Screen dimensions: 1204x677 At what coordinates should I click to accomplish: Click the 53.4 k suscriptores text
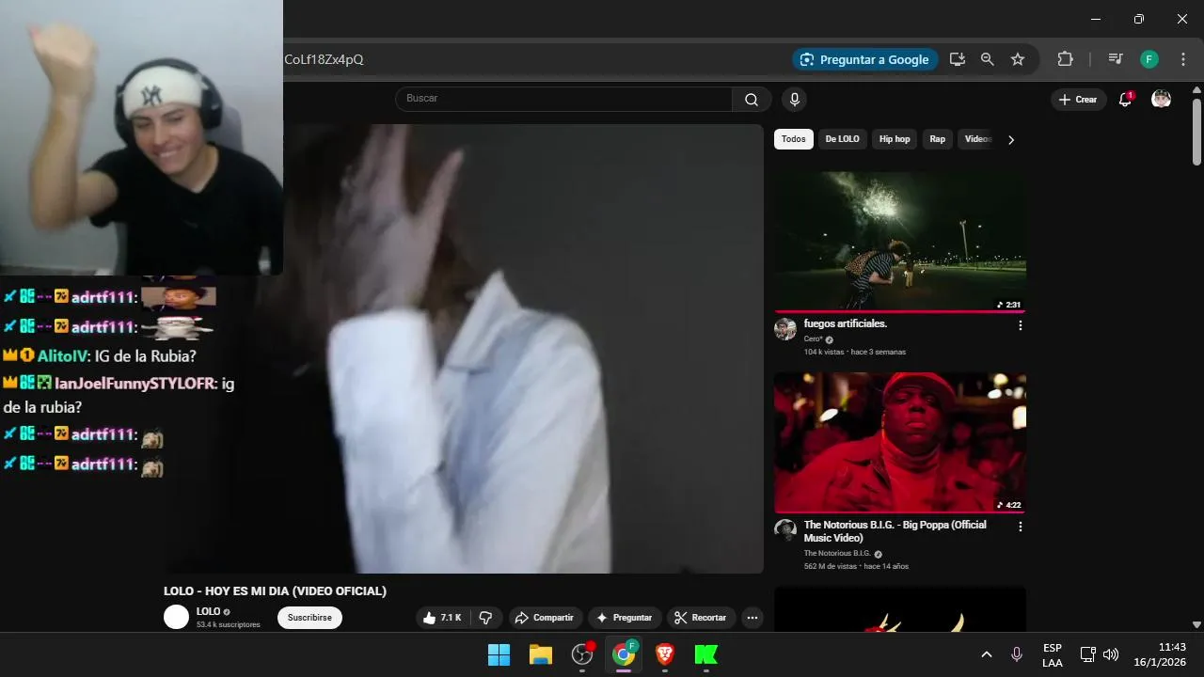coord(228,624)
